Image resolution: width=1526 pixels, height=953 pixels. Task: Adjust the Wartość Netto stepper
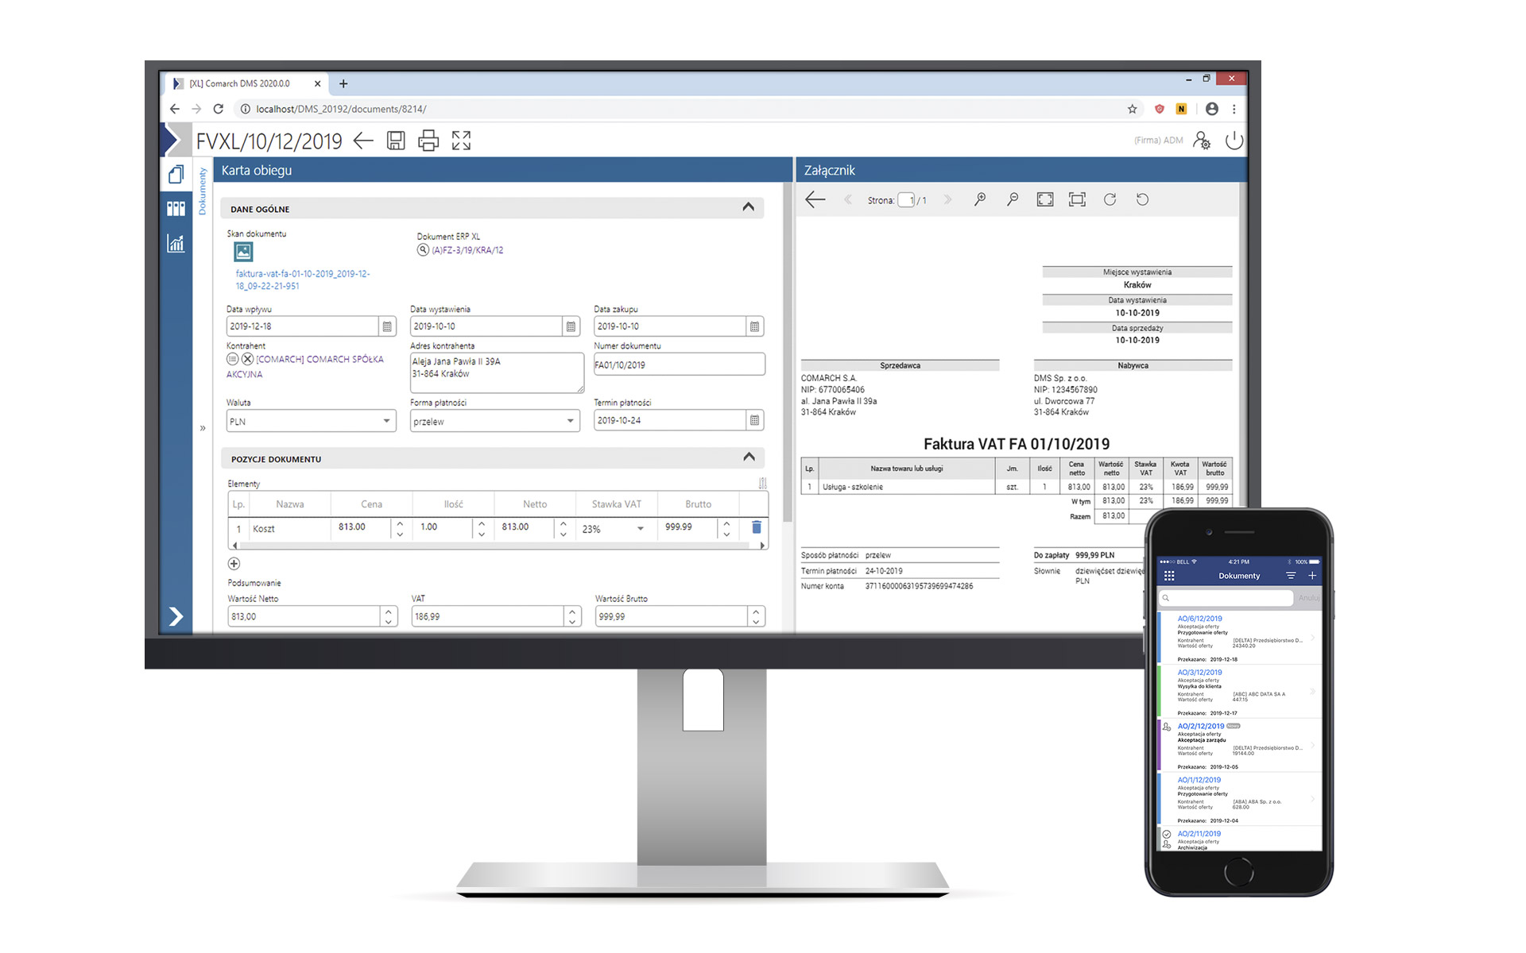tap(388, 616)
